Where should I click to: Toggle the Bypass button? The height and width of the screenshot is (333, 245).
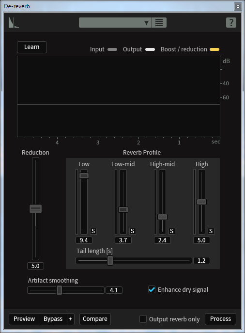[53, 319]
